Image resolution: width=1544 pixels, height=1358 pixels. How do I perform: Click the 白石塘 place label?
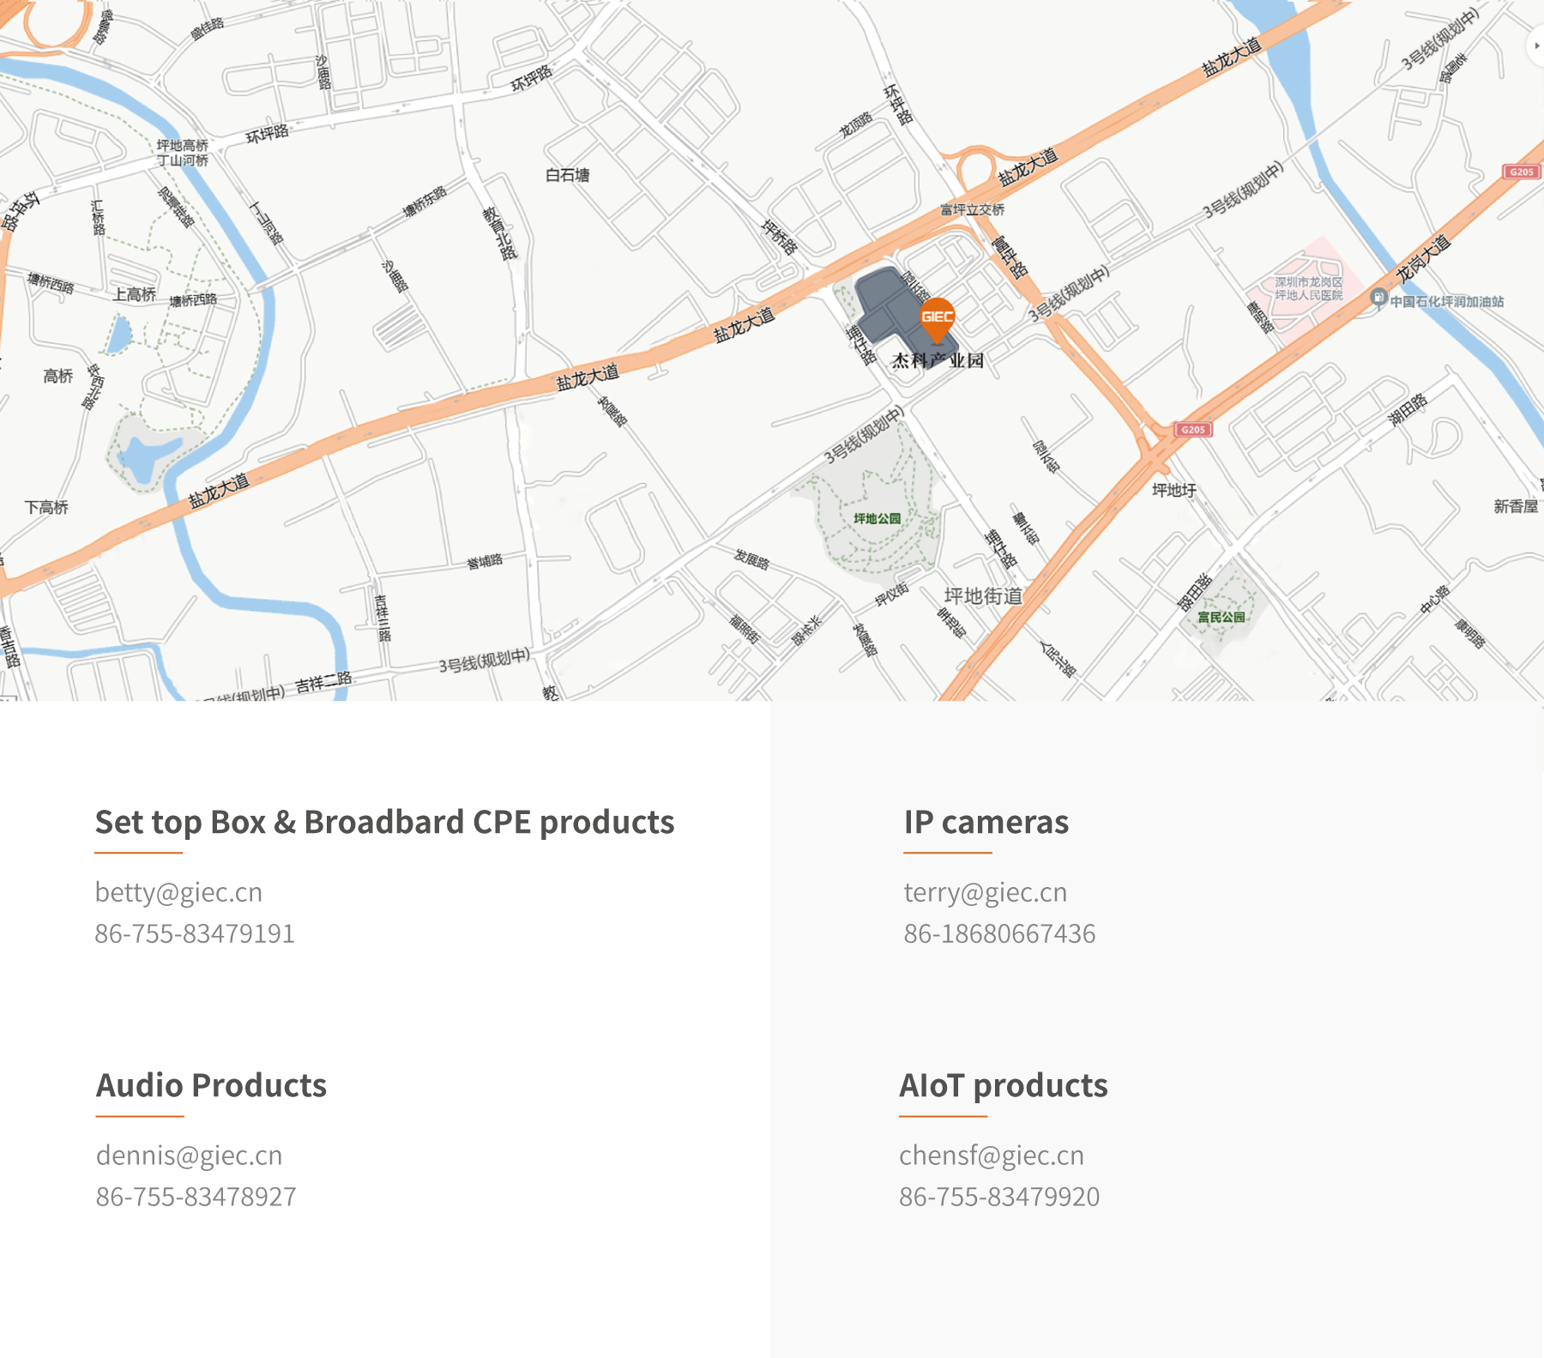567,176
